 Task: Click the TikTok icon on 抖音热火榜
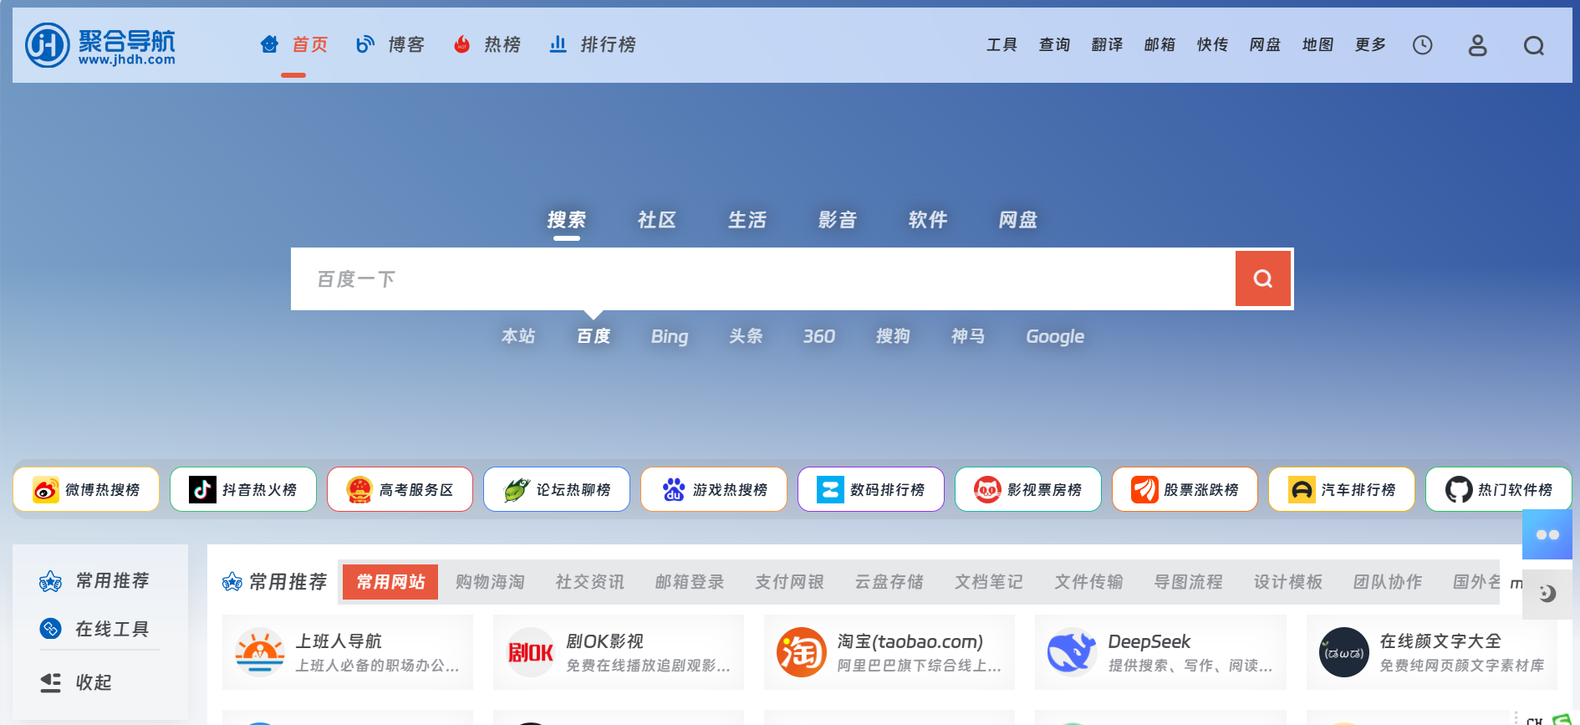[x=202, y=489]
